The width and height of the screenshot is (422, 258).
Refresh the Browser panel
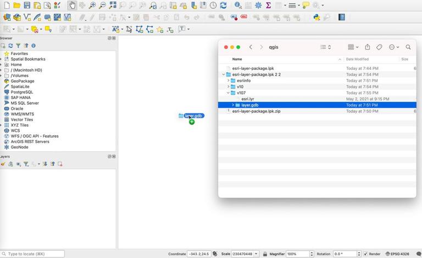pyautogui.click(x=10, y=46)
